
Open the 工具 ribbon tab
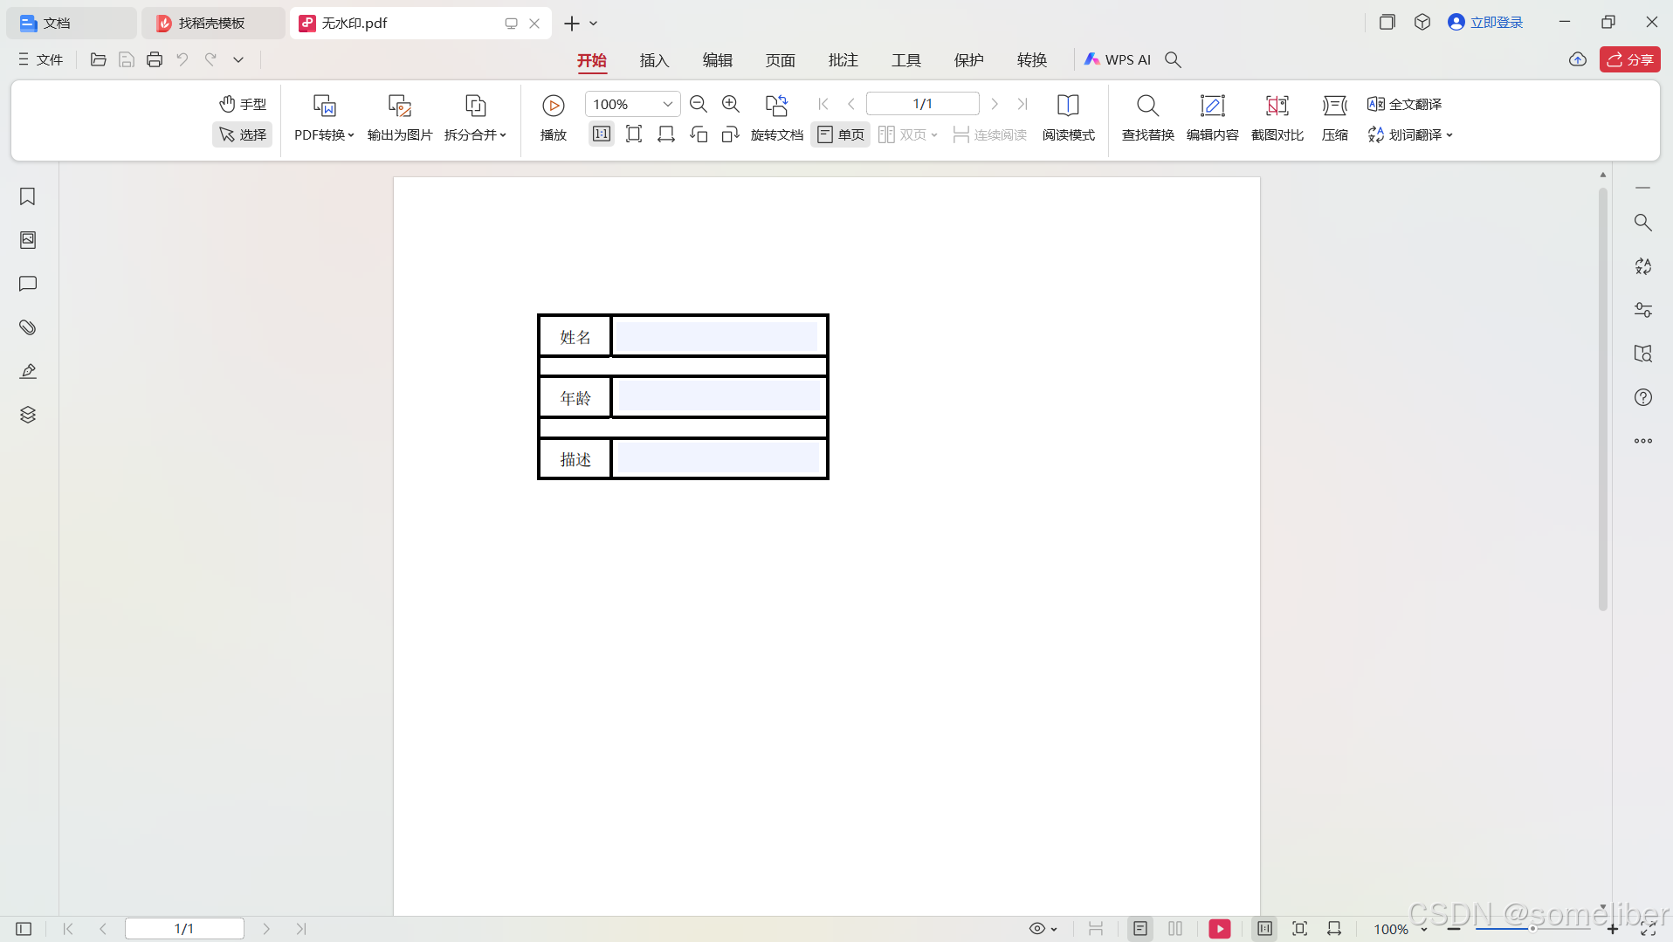[905, 60]
